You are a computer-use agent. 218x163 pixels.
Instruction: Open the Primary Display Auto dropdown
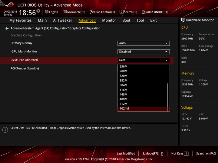(x=144, y=43)
